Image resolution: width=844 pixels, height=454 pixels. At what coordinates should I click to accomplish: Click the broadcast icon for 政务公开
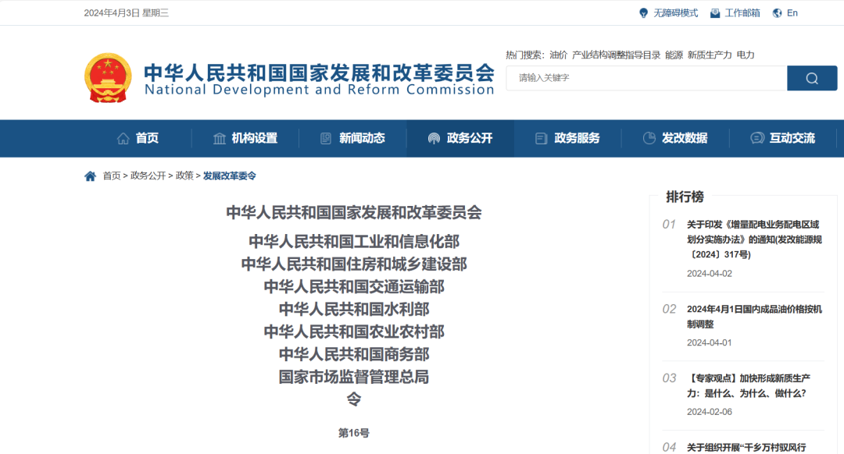(x=434, y=139)
